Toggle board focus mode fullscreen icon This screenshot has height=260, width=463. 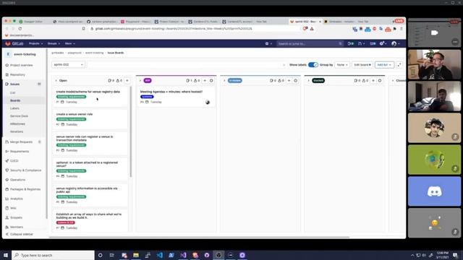tap(399, 64)
